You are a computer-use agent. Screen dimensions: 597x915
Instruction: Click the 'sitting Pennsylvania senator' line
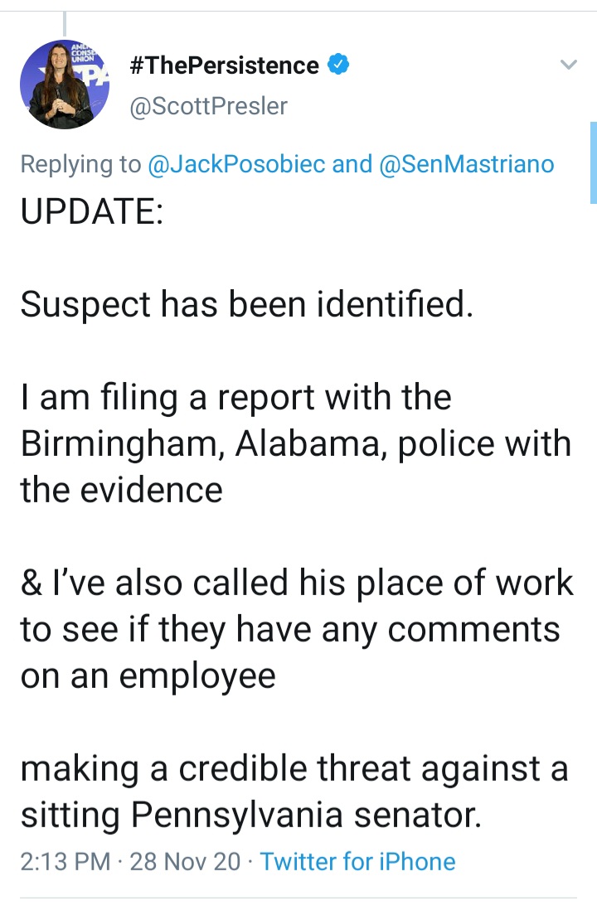[251, 815]
